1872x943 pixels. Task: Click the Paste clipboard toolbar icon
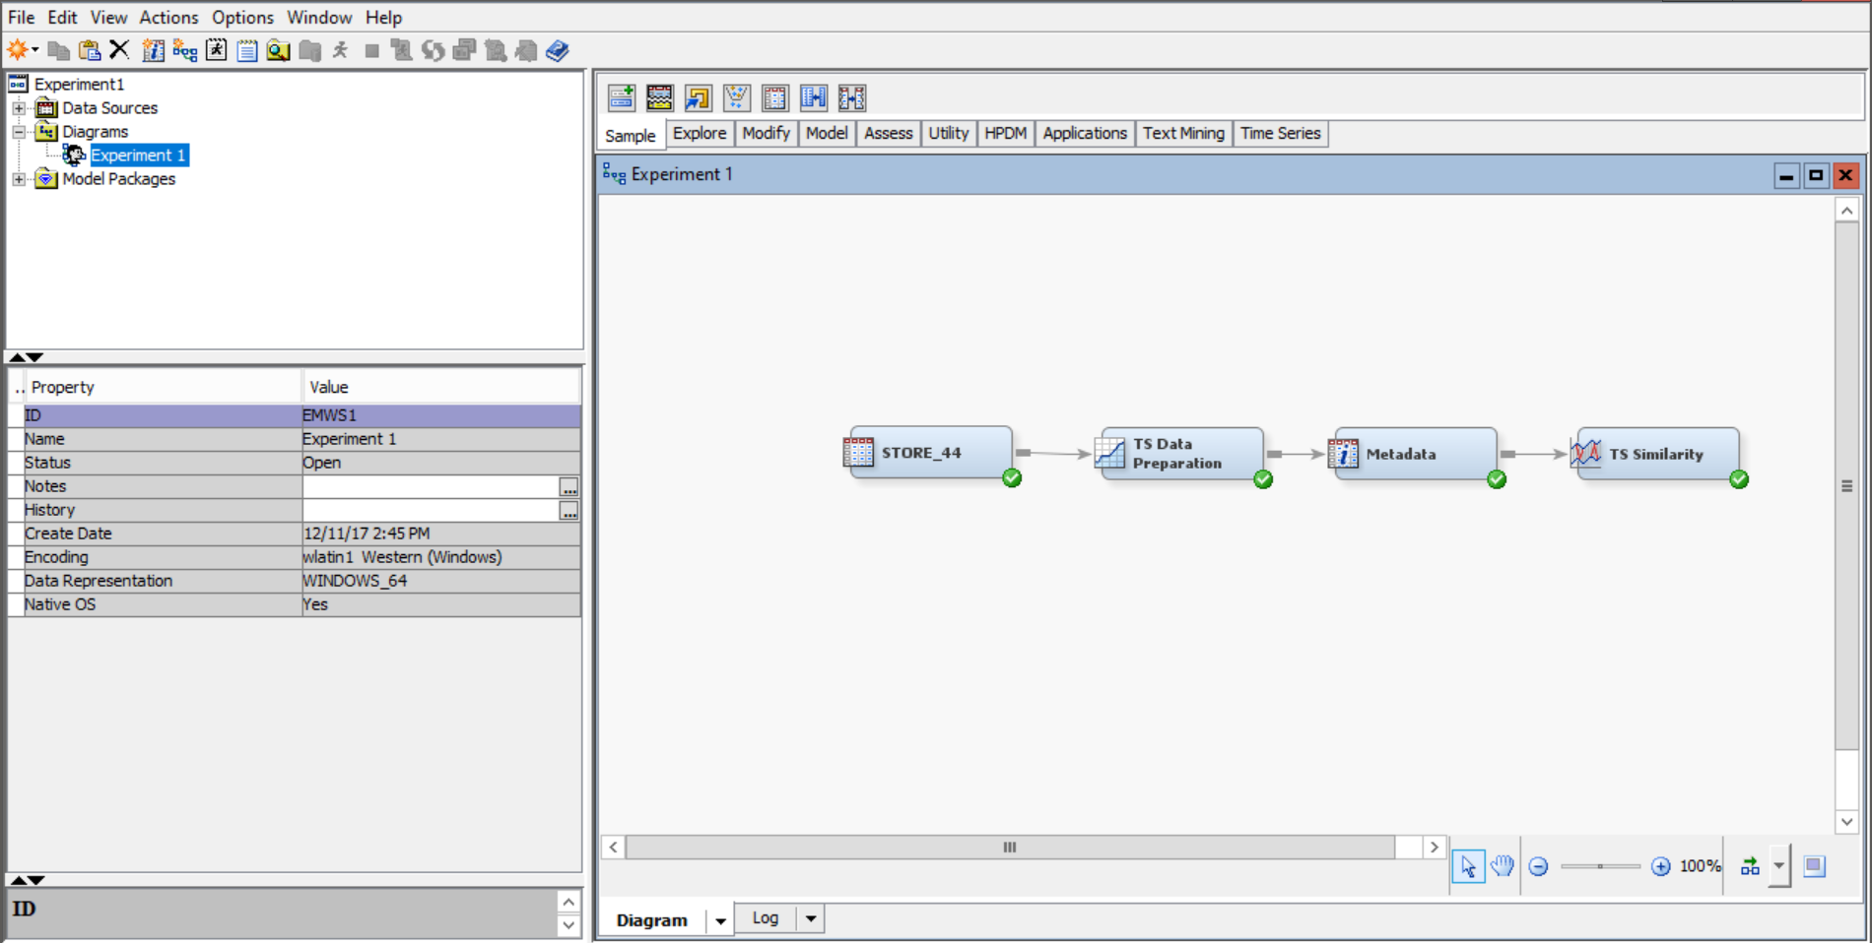(x=90, y=50)
